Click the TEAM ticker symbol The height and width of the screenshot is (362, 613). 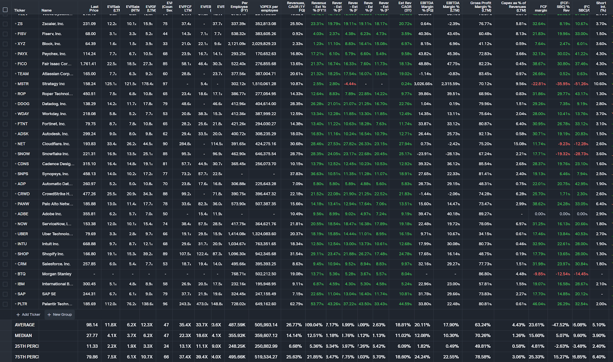click(x=23, y=74)
